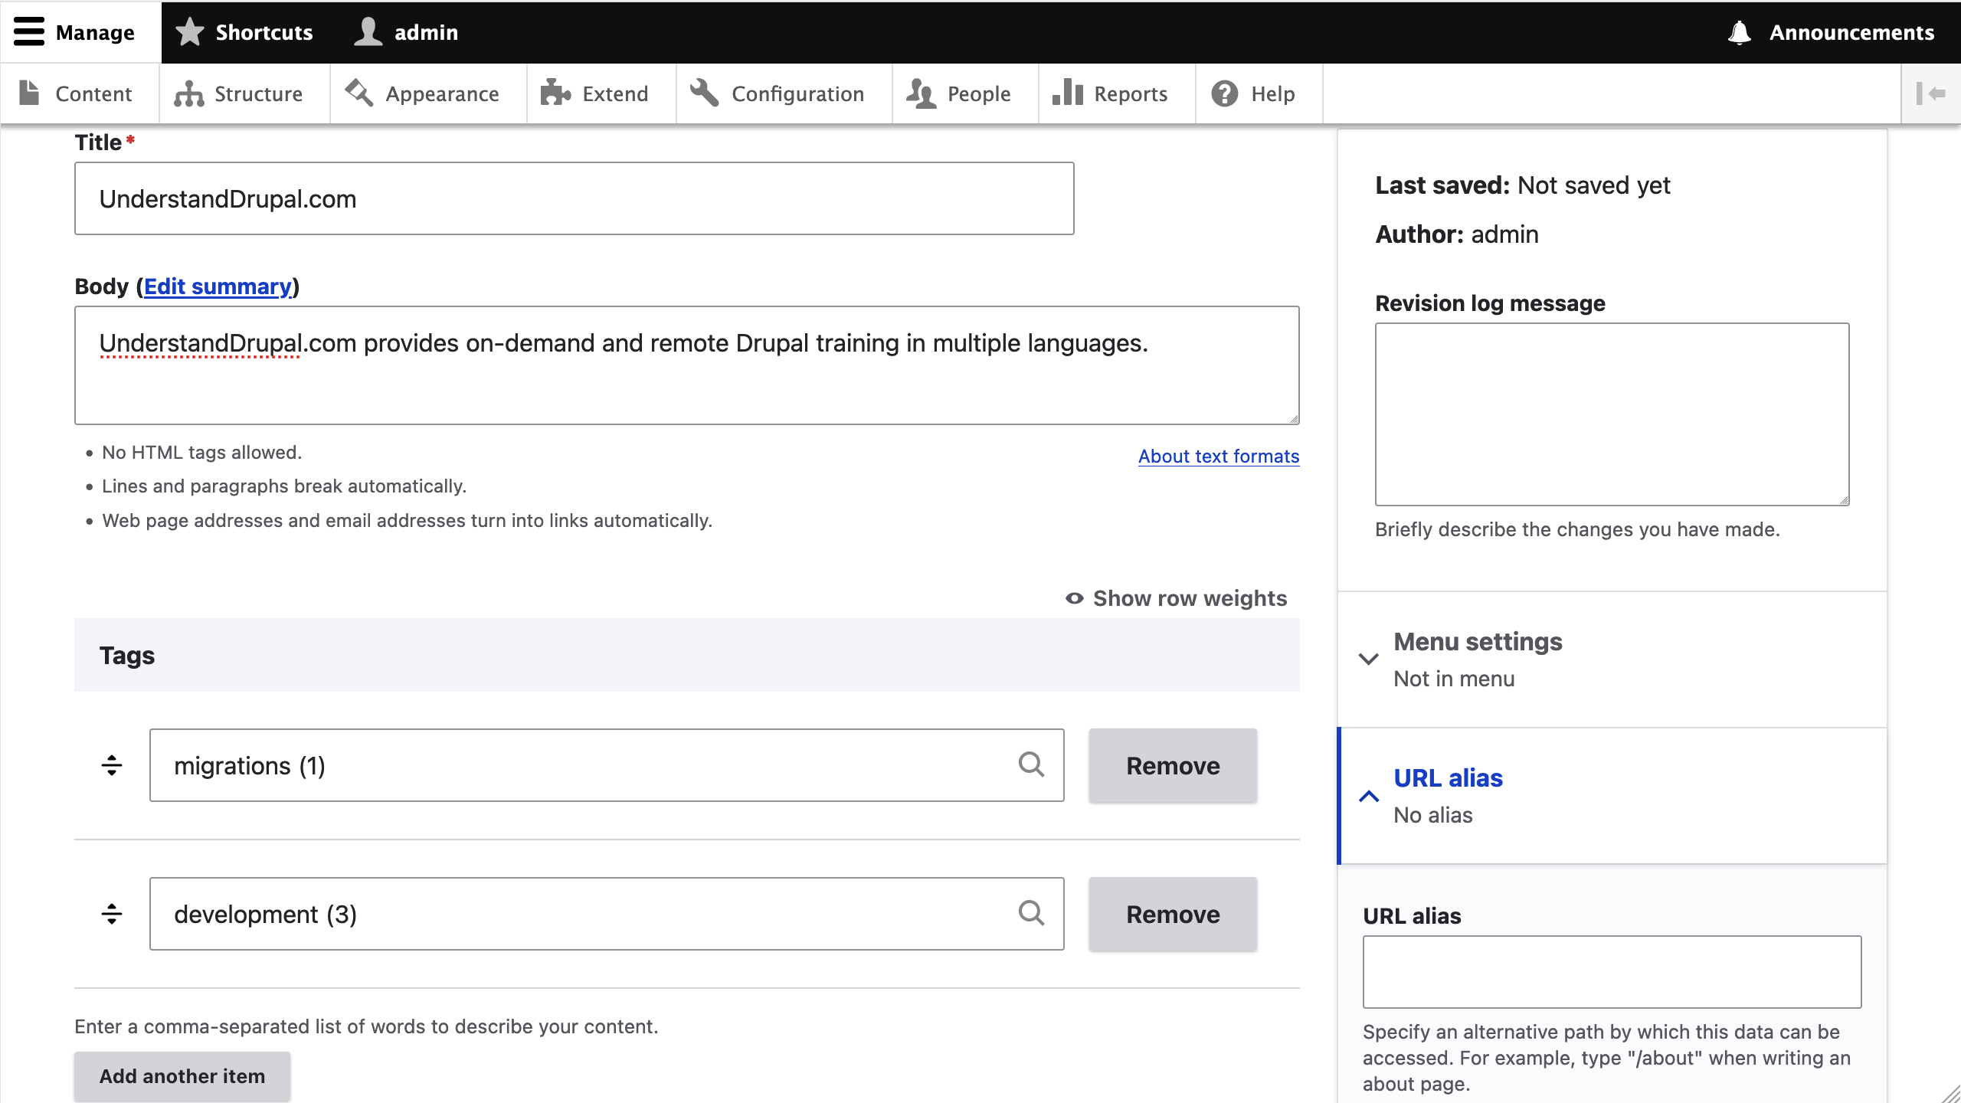The height and width of the screenshot is (1103, 1961).
Task: Open the Configuration menu item
Action: [x=778, y=93]
